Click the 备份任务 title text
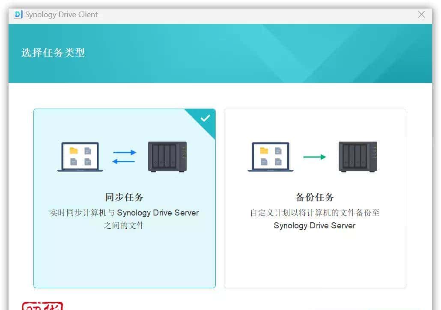441x310 pixels. pos(315,197)
